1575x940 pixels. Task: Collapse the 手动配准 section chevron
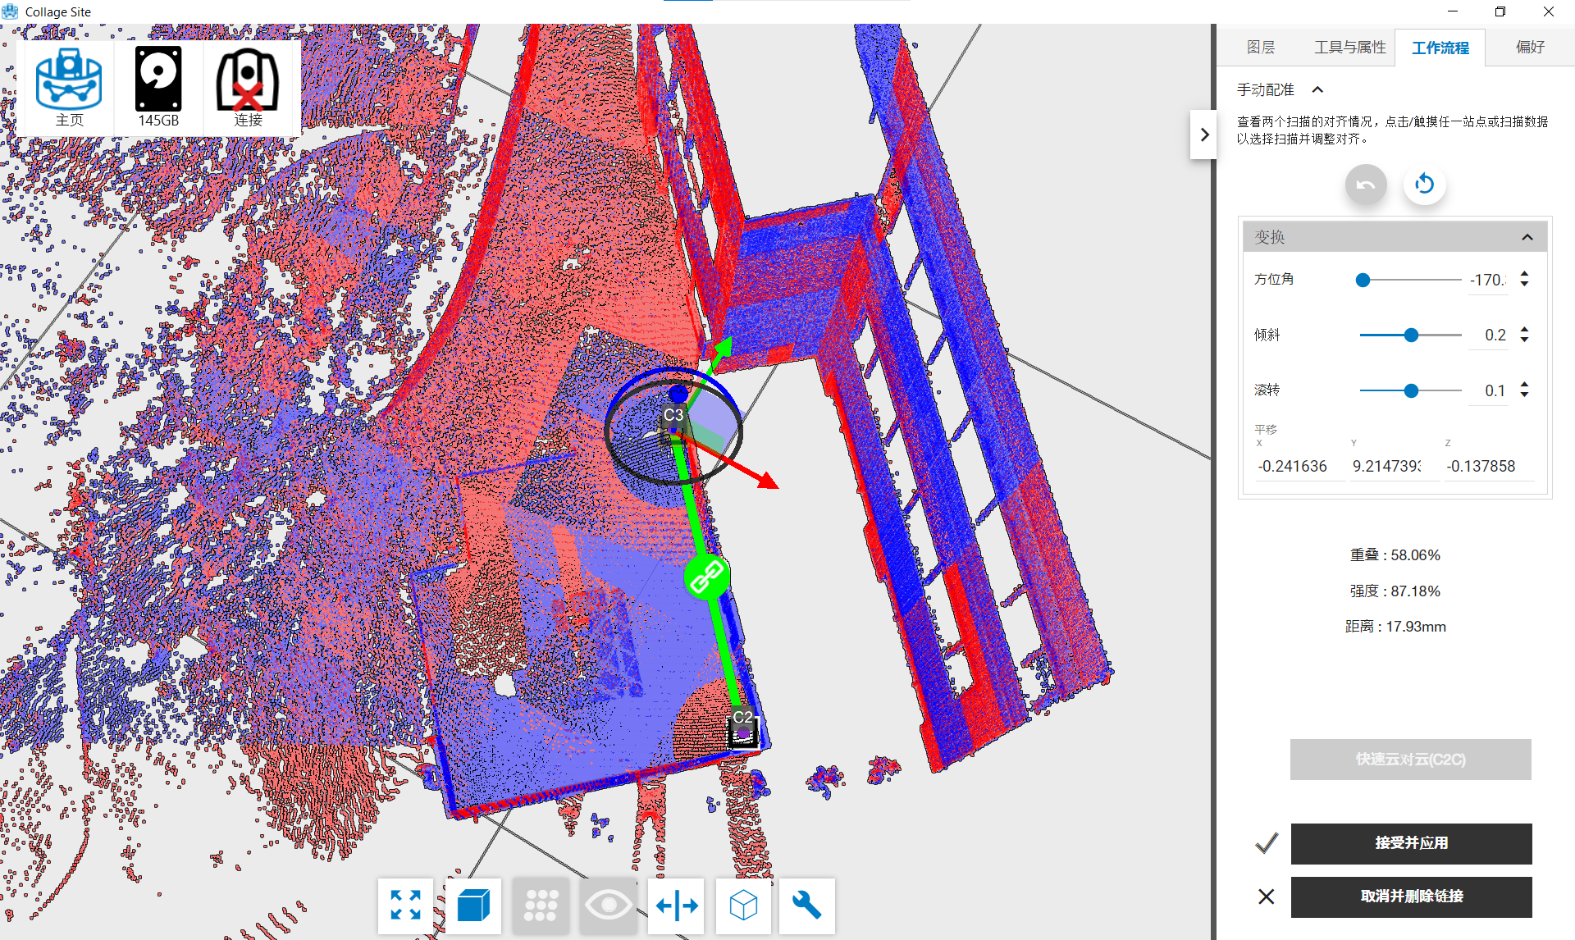coord(1317,89)
